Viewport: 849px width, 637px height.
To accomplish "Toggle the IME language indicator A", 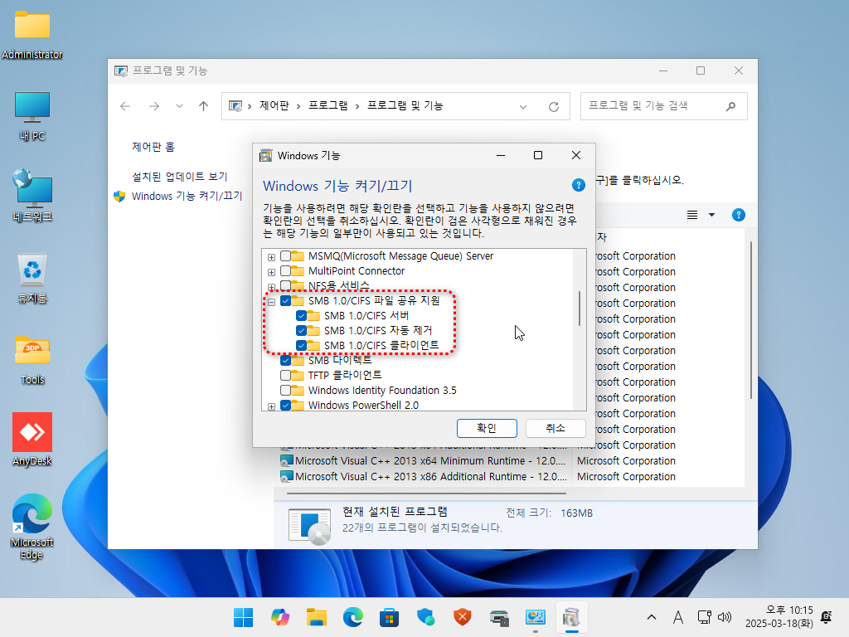I will (678, 617).
